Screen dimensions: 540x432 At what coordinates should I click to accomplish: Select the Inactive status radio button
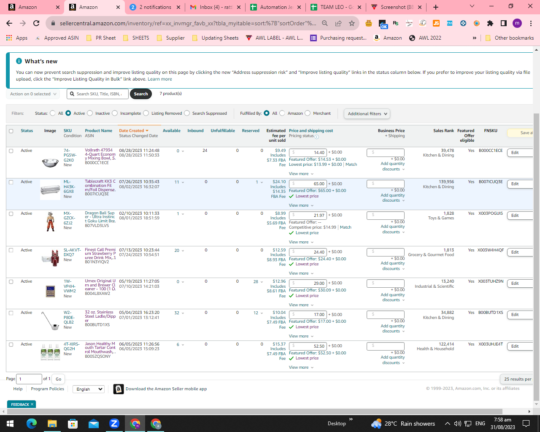tap(90, 113)
